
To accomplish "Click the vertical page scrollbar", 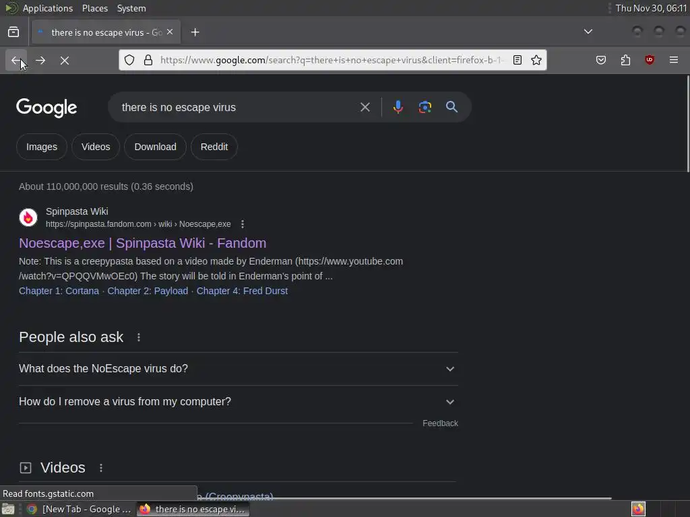I will pyautogui.click(x=687, y=123).
